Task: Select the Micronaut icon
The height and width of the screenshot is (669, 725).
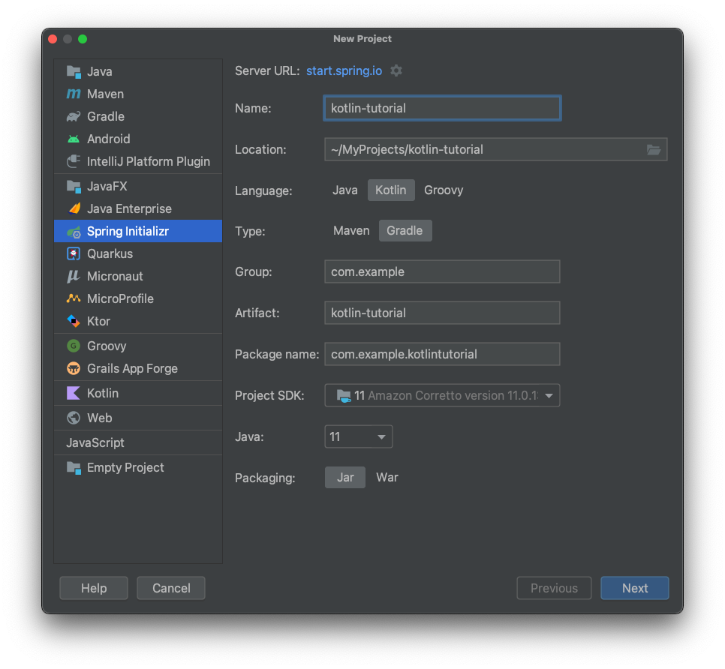Action: pos(74,276)
